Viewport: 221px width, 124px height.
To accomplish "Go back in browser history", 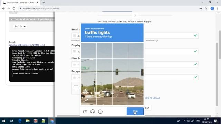I will 3,8.
